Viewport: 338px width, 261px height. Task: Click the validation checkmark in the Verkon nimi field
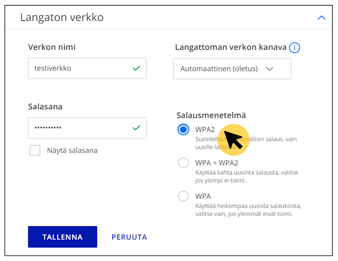136,68
